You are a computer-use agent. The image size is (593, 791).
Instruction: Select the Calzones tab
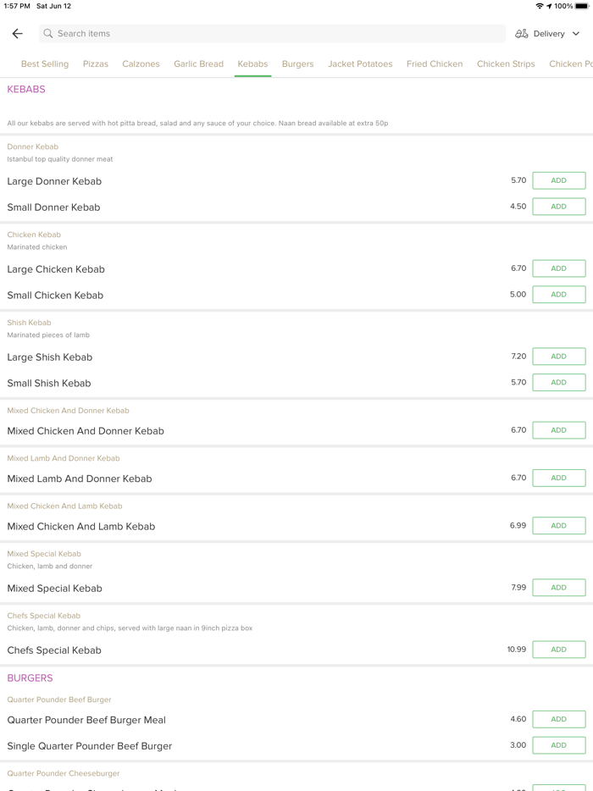[x=141, y=64]
